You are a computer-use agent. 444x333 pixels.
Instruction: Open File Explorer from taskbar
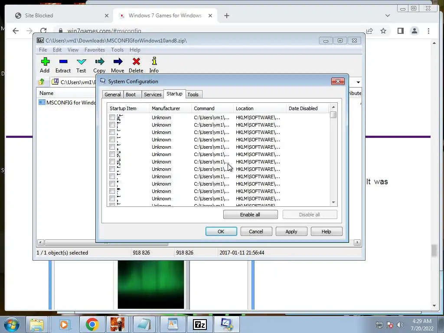tap(37, 324)
